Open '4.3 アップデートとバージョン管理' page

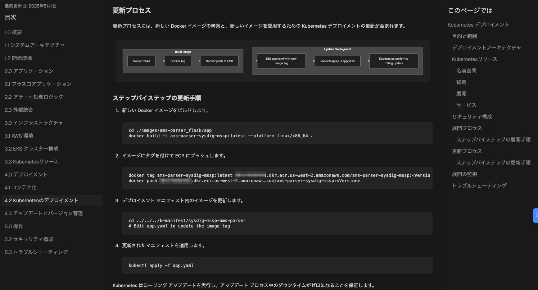pos(44,213)
